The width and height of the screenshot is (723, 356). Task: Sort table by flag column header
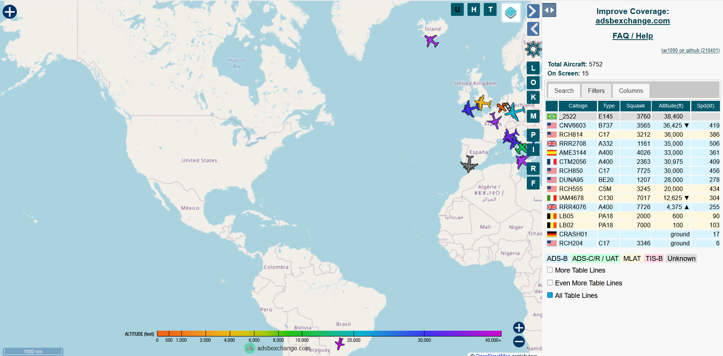(x=552, y=106)
